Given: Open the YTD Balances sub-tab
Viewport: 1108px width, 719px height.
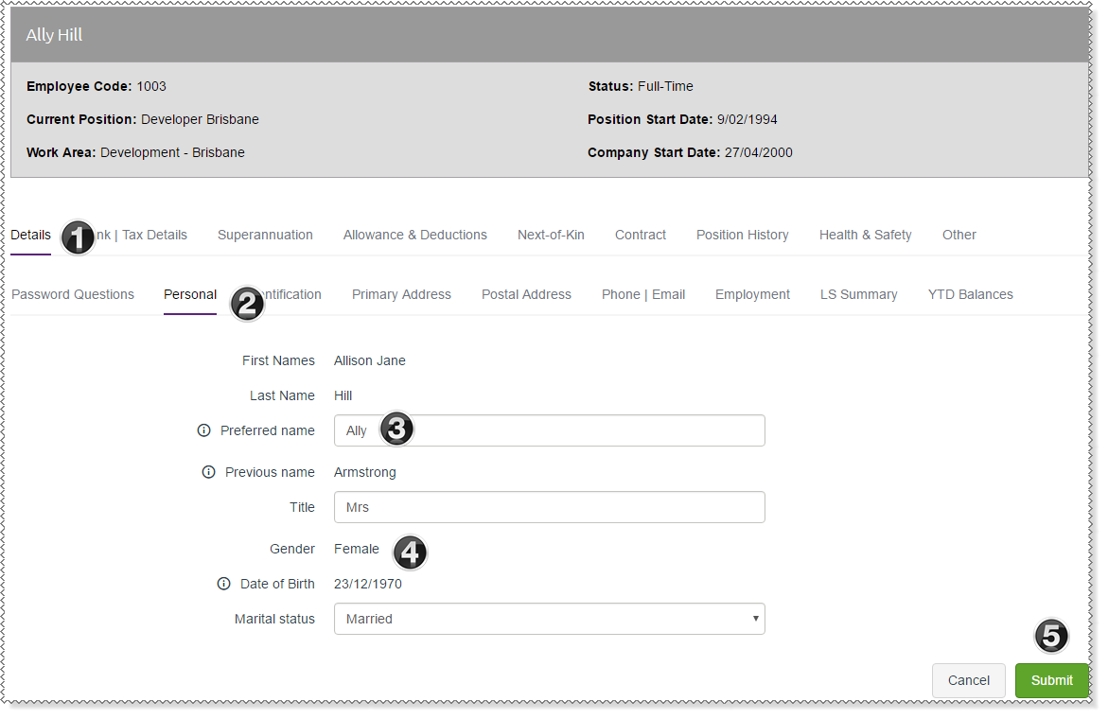Looking at the screenshot, I should click(x=970, y=294).
